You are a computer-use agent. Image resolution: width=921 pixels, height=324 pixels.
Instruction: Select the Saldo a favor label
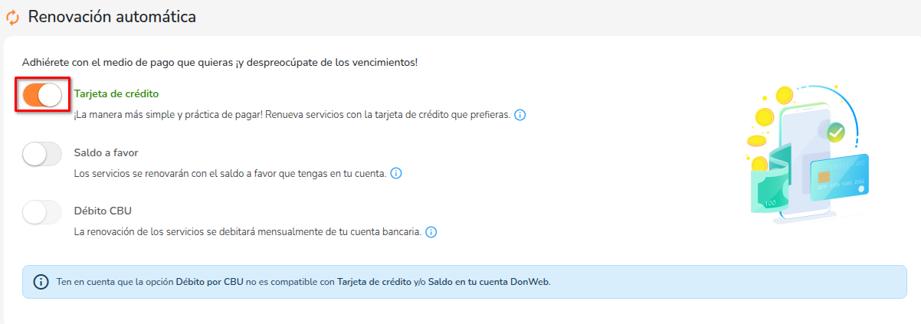click(106, 152)
